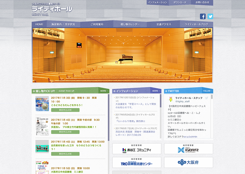Open the November 4 多面指し event thumbnail
The height and width of the screenshot is (174, 245).
[42, 125]
